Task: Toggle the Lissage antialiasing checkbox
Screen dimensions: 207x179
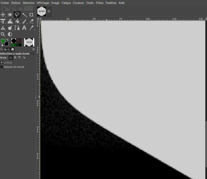Action: [2, 62]
